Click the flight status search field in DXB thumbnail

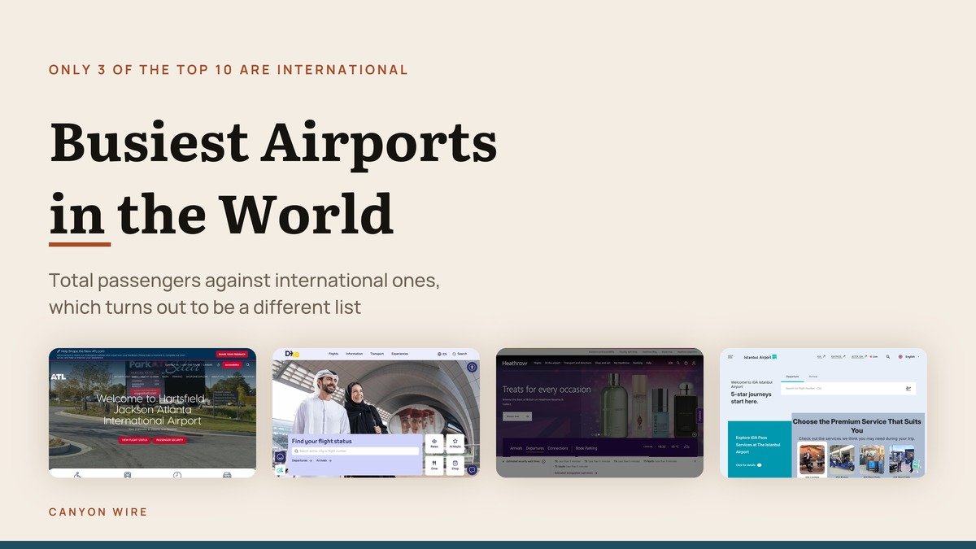pos(355,451)
